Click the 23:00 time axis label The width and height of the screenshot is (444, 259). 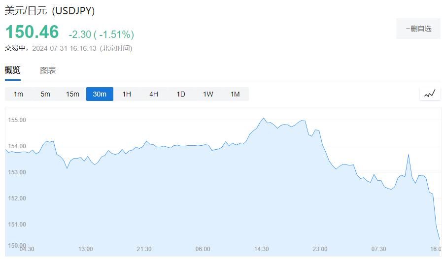coord(320,249)
